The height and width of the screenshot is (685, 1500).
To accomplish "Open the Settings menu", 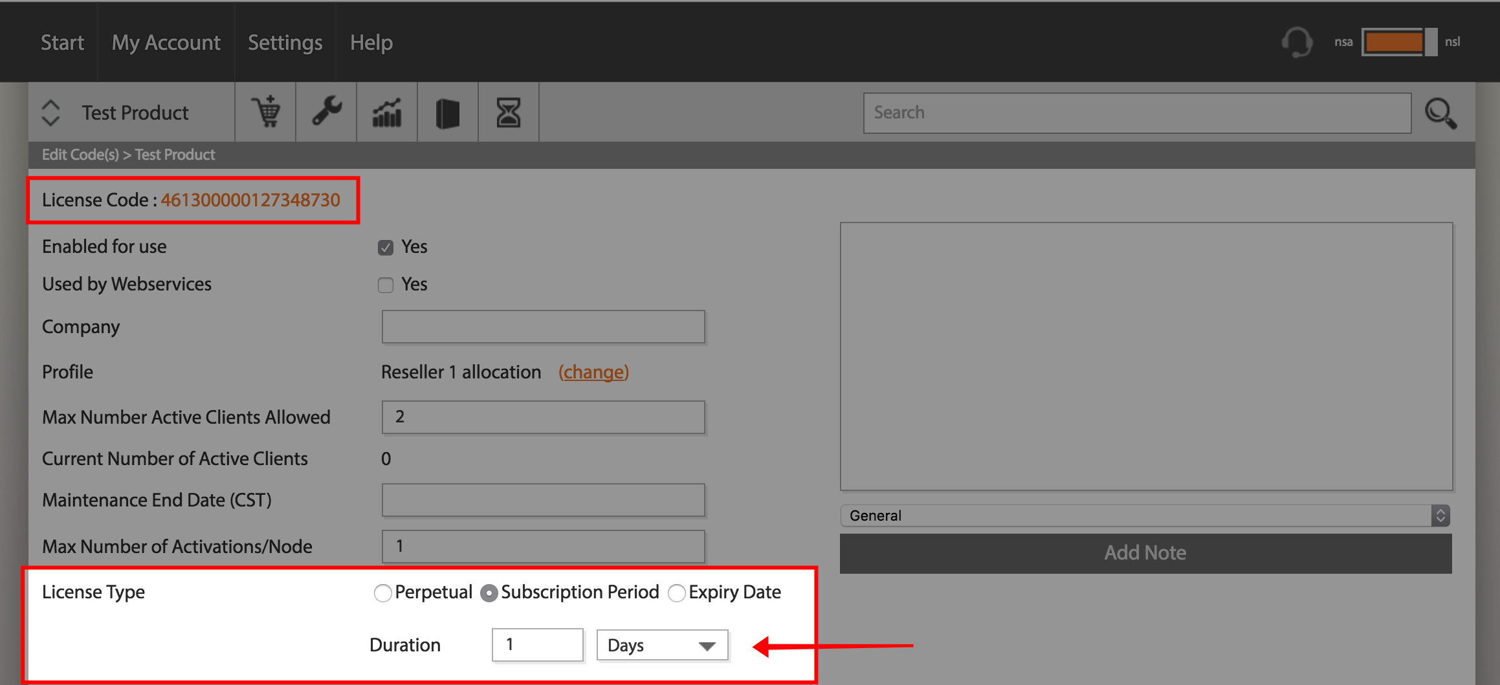I will [285, 43].
